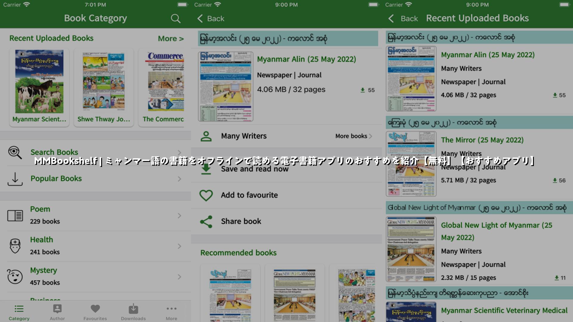This screenshot has height=322, width=573.
Task: Tap the Search Books eye-magnifier icon
Action: [x=15, y=152]
